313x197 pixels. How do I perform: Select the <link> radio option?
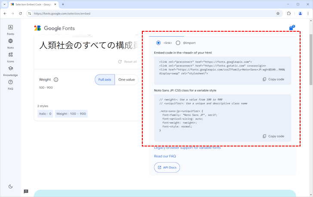click(x=158, y=43)
